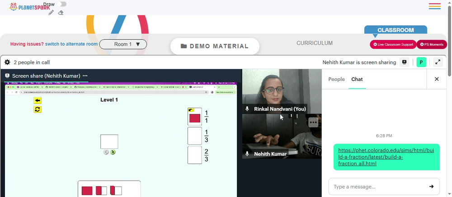
Task: Click the empty 2/3 target box
Action: pyautogui.click(x=194, y=155)
